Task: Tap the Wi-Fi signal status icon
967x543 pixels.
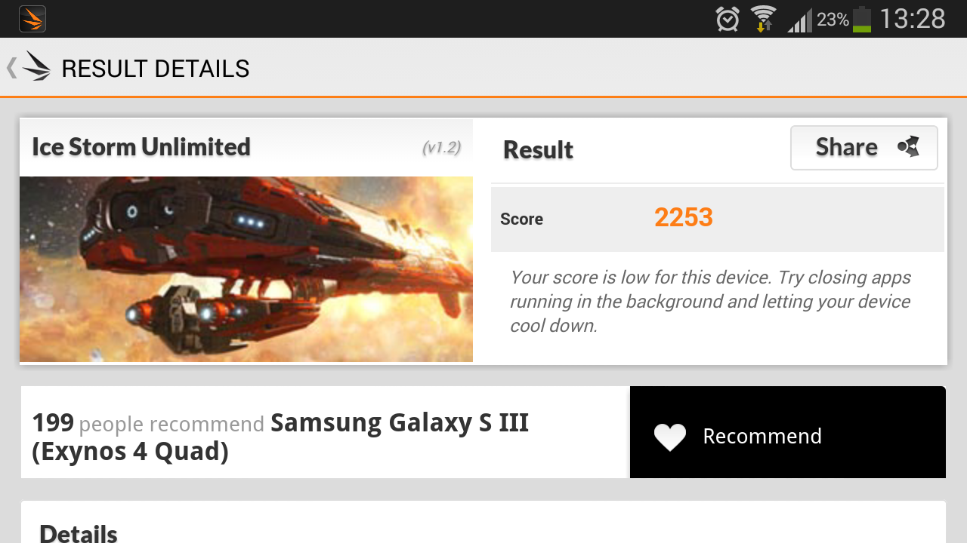Action: [x=764, y=19]
